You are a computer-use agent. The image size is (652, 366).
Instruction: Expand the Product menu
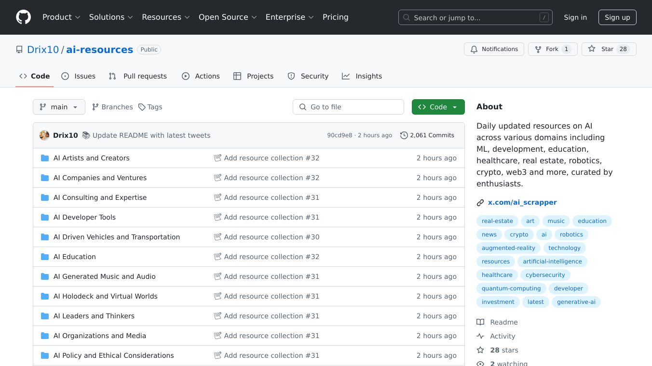coord(61,17)
